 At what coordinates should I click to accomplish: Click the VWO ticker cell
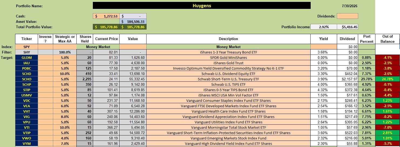(26, 138)
